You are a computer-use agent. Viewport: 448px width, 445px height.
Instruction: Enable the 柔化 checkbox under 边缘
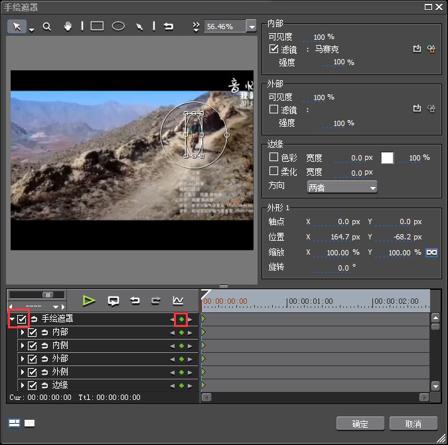[273, 172]
